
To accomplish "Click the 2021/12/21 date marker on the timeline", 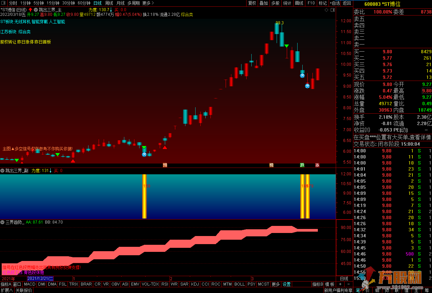I will point(40,279).
